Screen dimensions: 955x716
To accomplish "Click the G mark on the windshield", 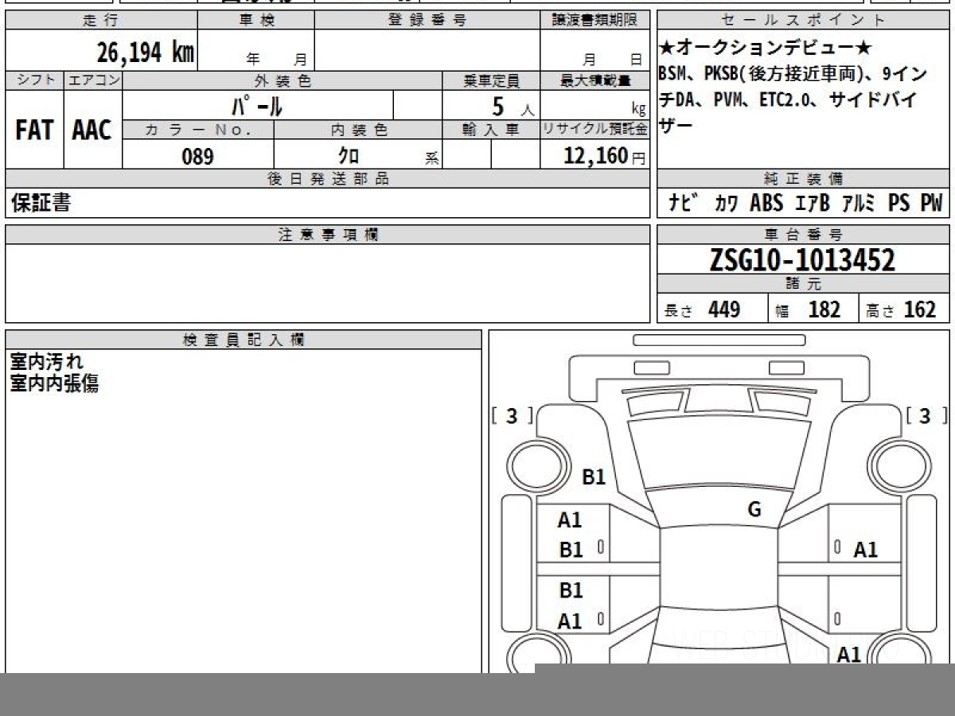I will click(x=754, y=510).
